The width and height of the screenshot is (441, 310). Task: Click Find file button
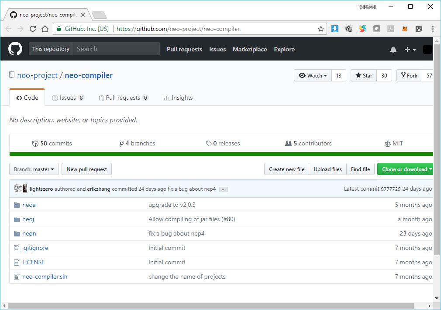point(360,169)
